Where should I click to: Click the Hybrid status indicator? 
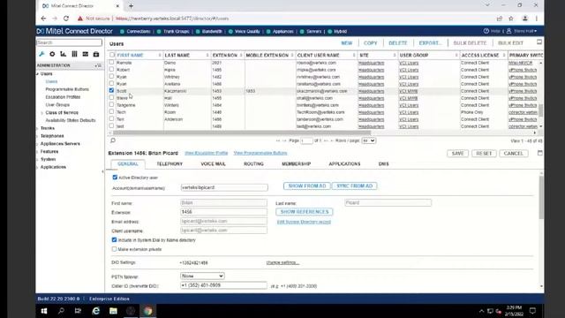[x=337, y=32]
